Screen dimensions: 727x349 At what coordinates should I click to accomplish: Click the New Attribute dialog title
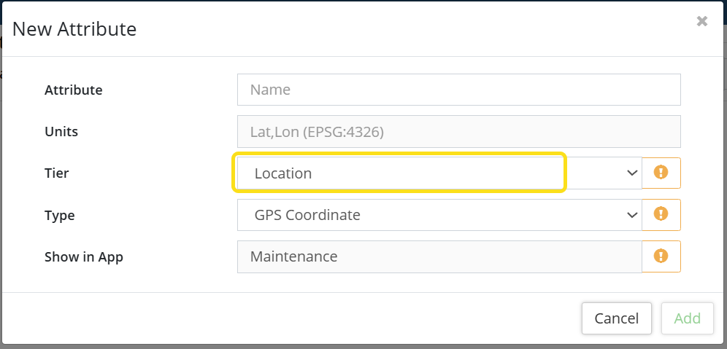[x=74, y=29]
